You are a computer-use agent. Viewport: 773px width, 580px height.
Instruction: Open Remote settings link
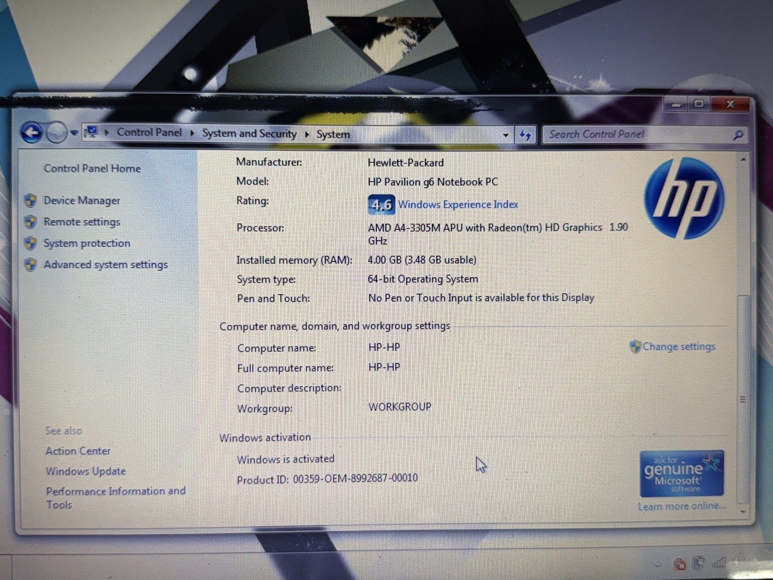point(82,222)
